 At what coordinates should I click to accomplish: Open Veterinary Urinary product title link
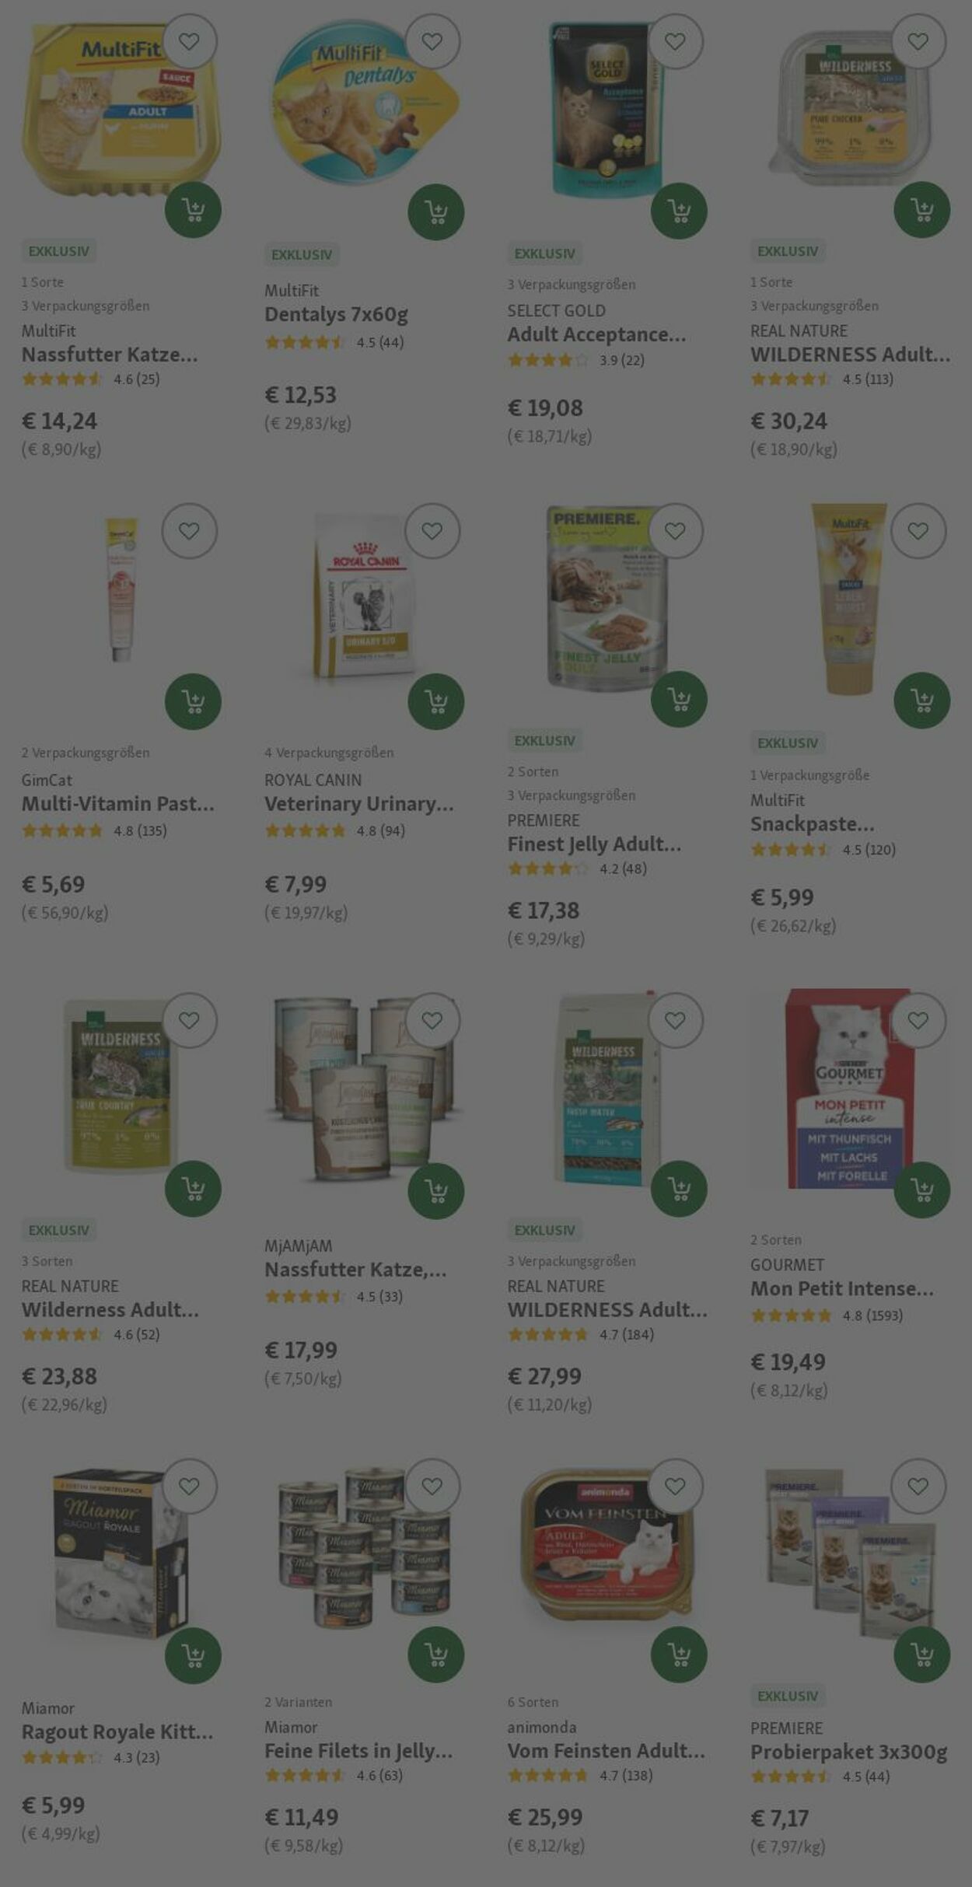pos(359,803)
